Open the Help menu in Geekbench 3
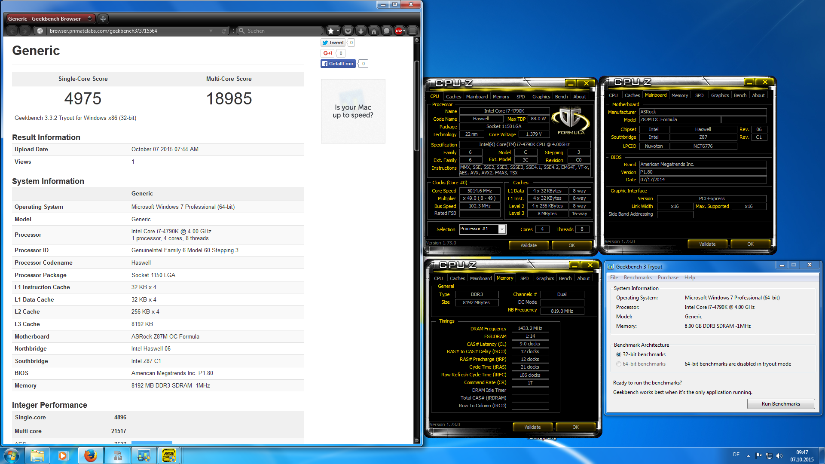Viewport: 825px width, 464px height. (x=690, y=278)
